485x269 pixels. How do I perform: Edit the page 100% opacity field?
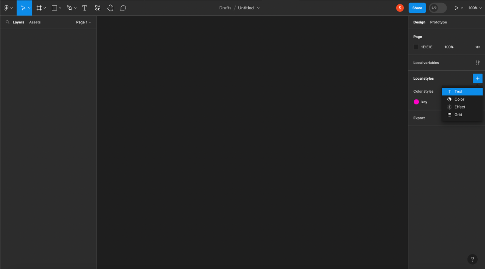coord(449,47)
